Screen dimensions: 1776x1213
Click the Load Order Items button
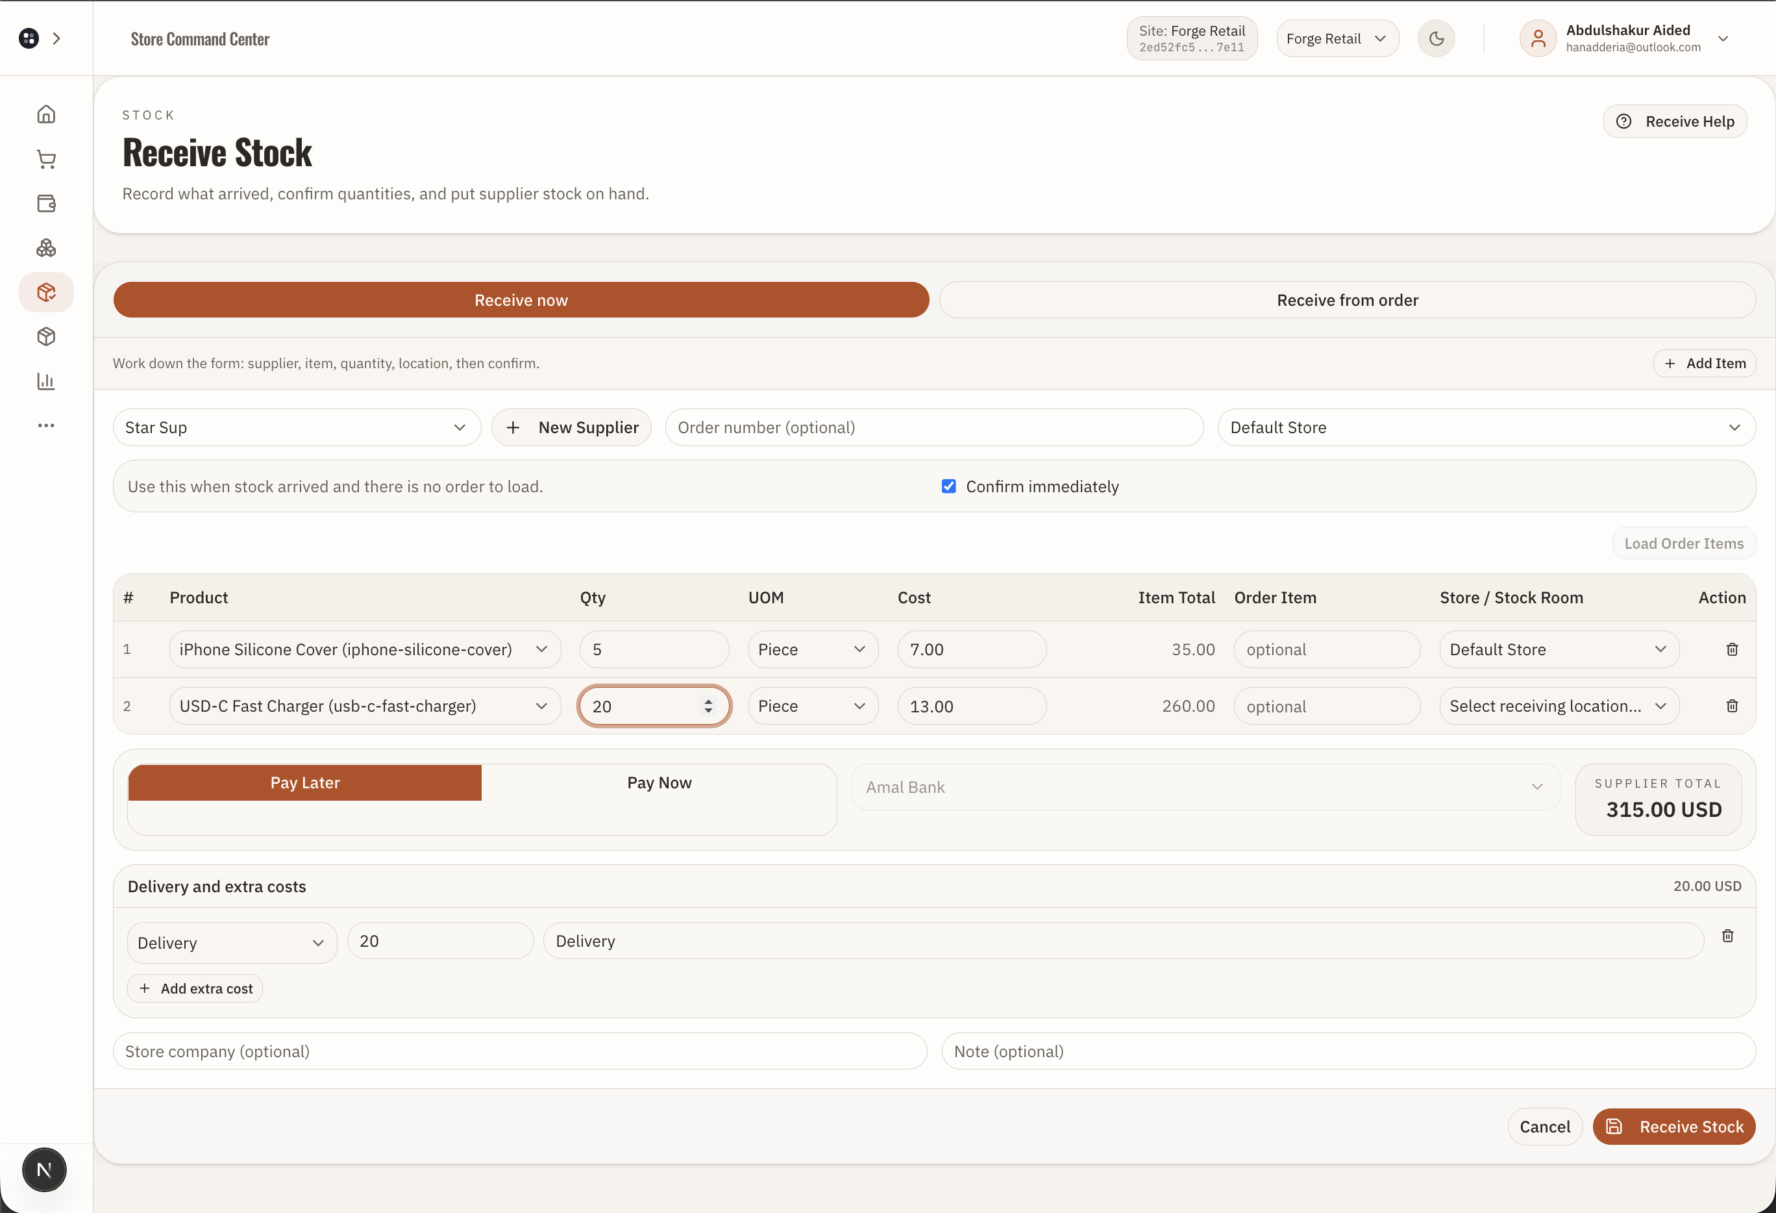tap(1684, 544)
